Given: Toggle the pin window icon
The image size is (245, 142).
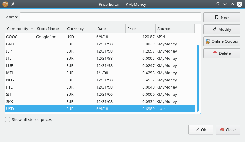Looking at the screenshot, I should 13,4.
